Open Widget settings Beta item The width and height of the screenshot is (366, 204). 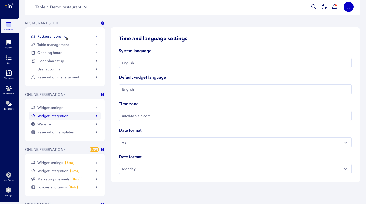[x=65, y=163]
